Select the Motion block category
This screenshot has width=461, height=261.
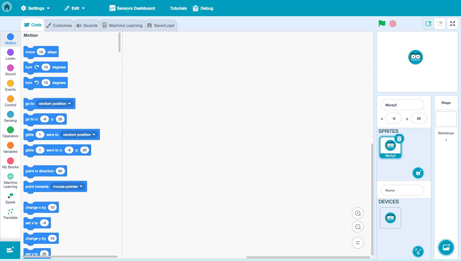point(10,39)
